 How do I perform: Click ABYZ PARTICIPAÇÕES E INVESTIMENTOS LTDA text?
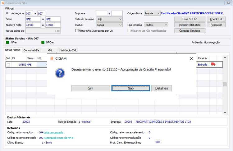pos(163,122)
